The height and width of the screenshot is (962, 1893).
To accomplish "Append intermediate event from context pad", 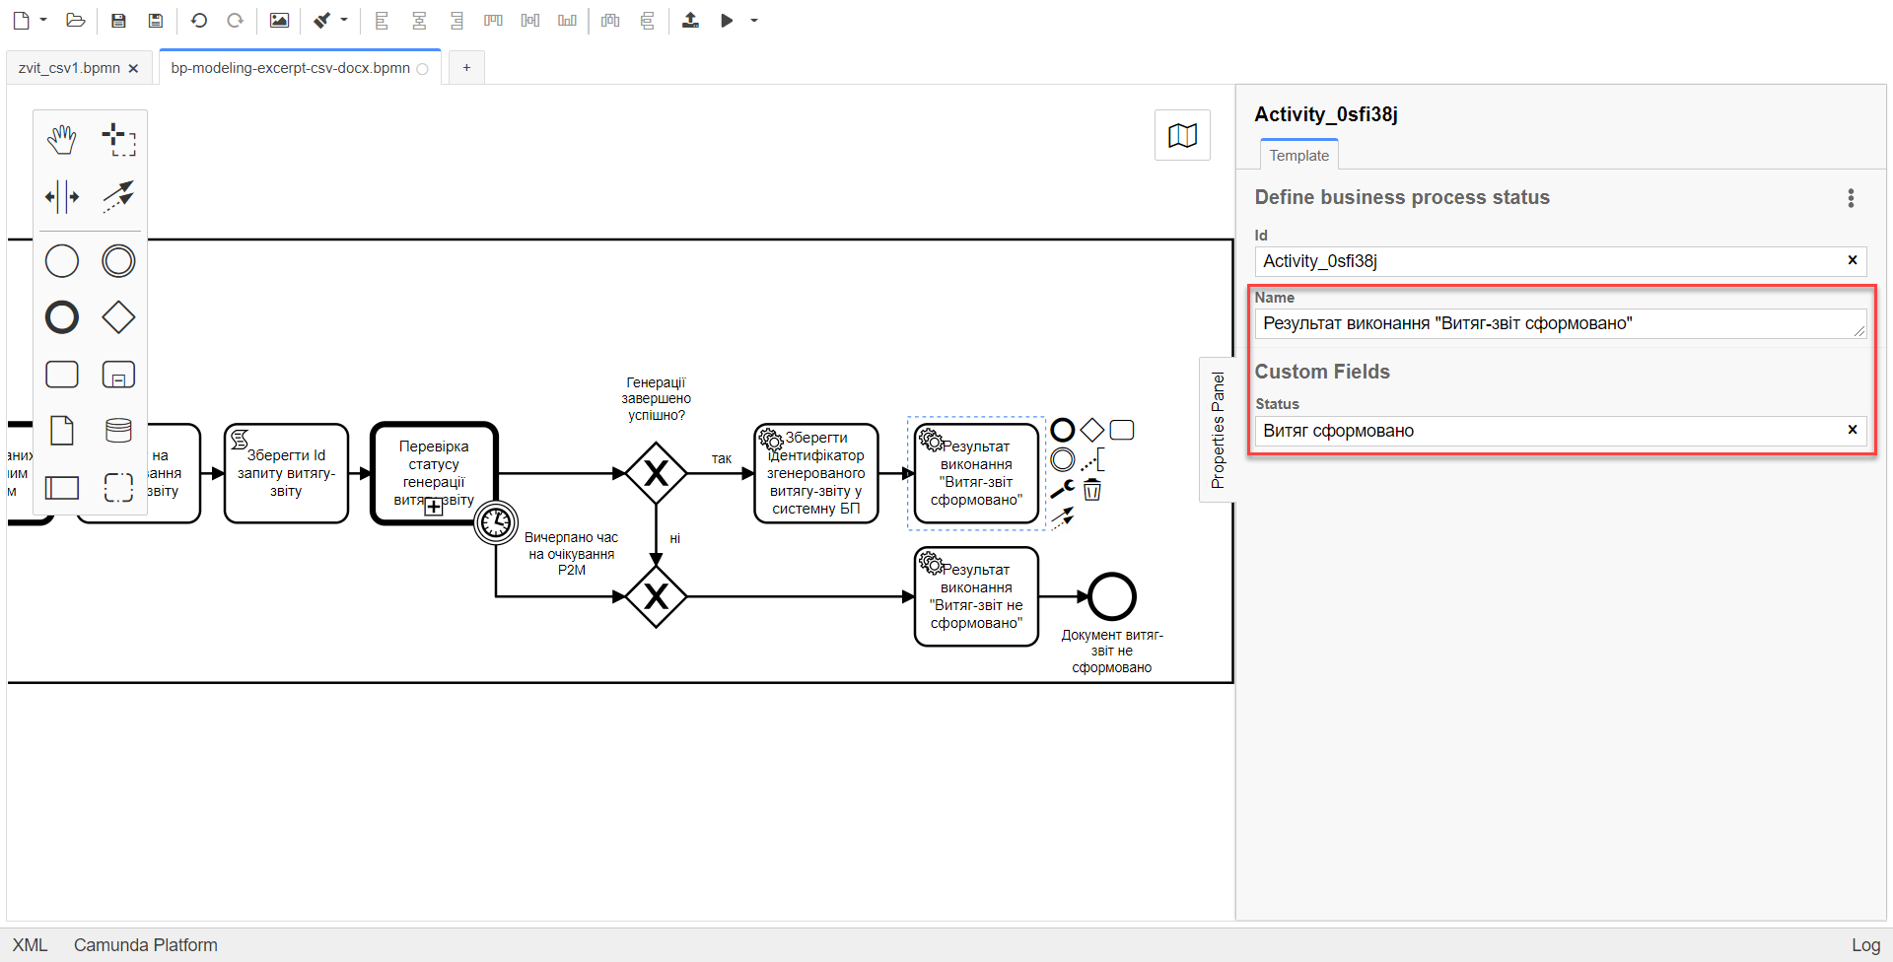I will click(x=1063, y=459).
